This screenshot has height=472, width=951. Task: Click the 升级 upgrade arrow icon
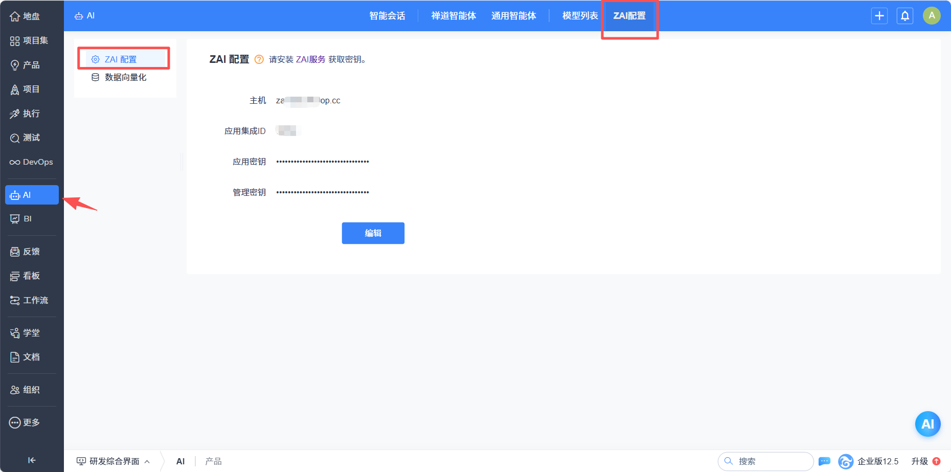(x=937, y=461)
